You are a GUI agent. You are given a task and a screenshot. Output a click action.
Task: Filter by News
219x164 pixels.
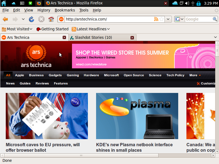[x=10, y=83]
